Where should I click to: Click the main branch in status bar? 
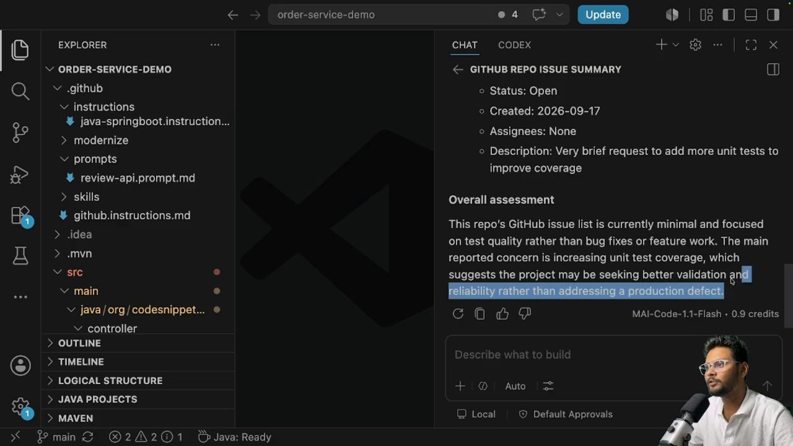pos(56,437)
